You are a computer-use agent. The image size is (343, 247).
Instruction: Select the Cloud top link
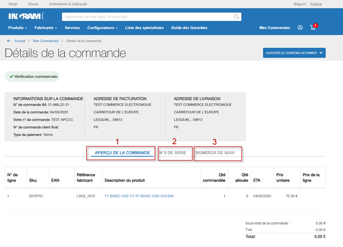tap(33, 4)
